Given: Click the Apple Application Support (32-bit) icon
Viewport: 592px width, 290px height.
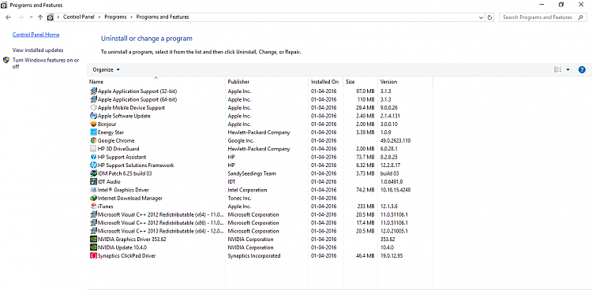Looking at the screenshot, I should coord(94,91).
